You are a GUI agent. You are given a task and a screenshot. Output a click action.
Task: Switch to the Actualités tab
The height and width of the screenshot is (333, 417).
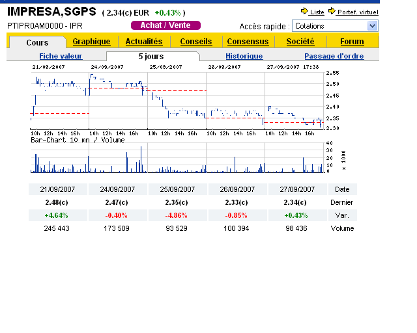pos(144,42)
